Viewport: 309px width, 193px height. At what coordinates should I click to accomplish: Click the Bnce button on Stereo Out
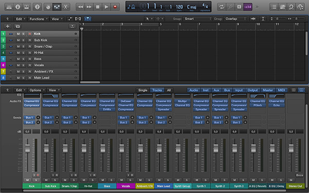tap(300, 175)
